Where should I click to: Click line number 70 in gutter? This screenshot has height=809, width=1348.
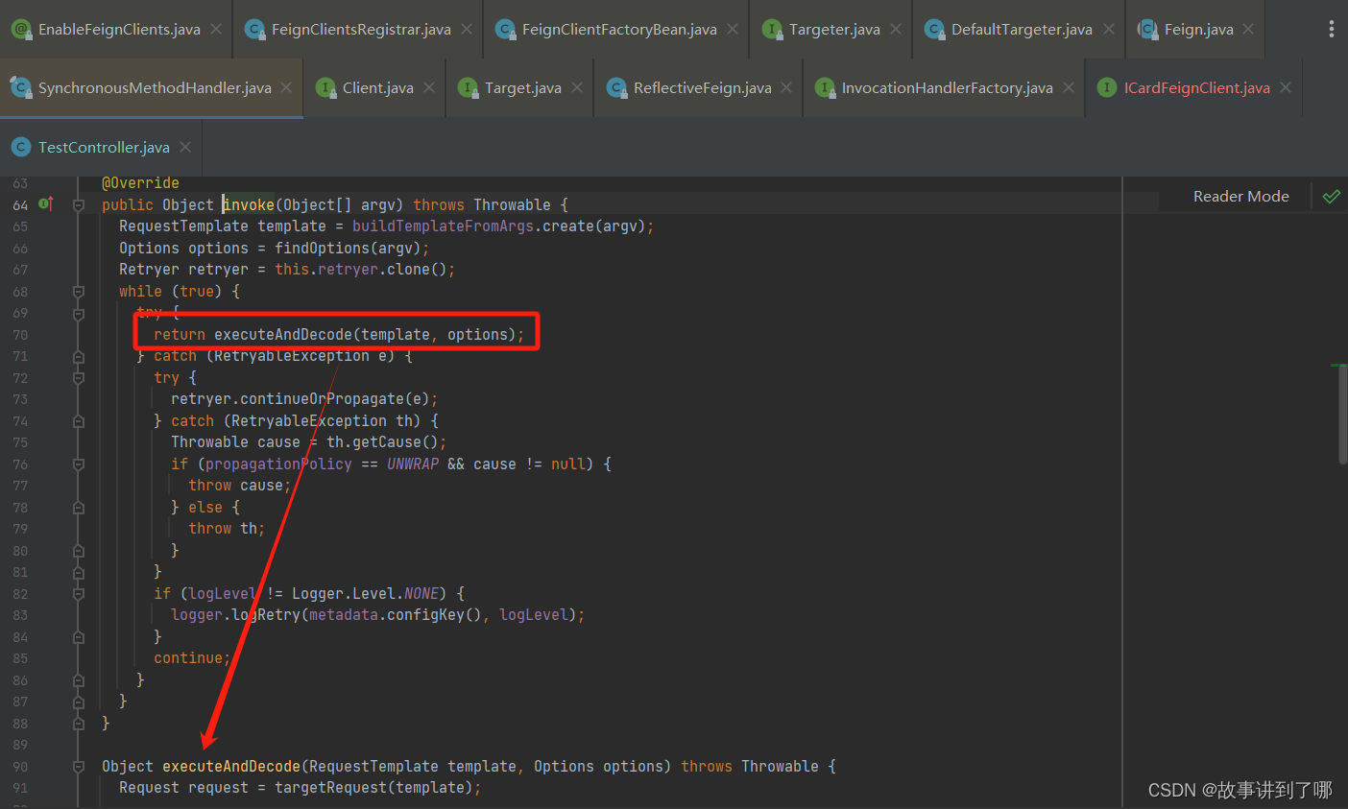tap(20, 335)
